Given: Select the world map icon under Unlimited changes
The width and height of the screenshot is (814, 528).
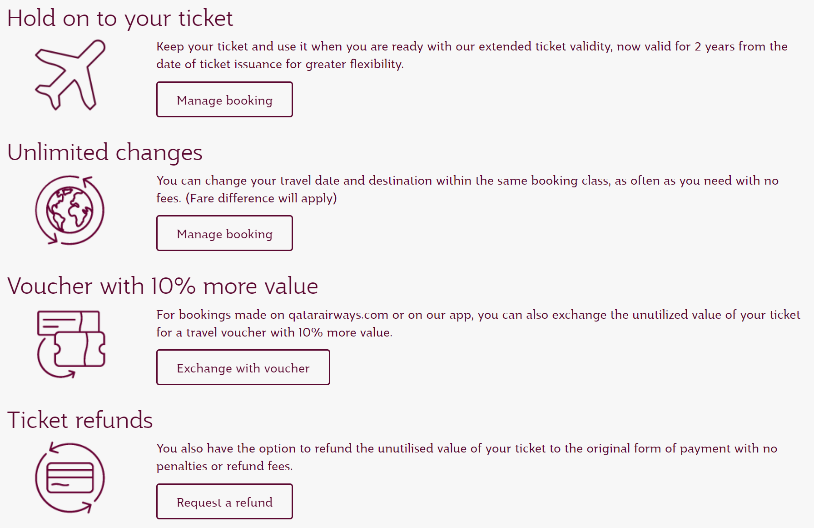Looking at the screenshot, I should click(x=69, y=210).
